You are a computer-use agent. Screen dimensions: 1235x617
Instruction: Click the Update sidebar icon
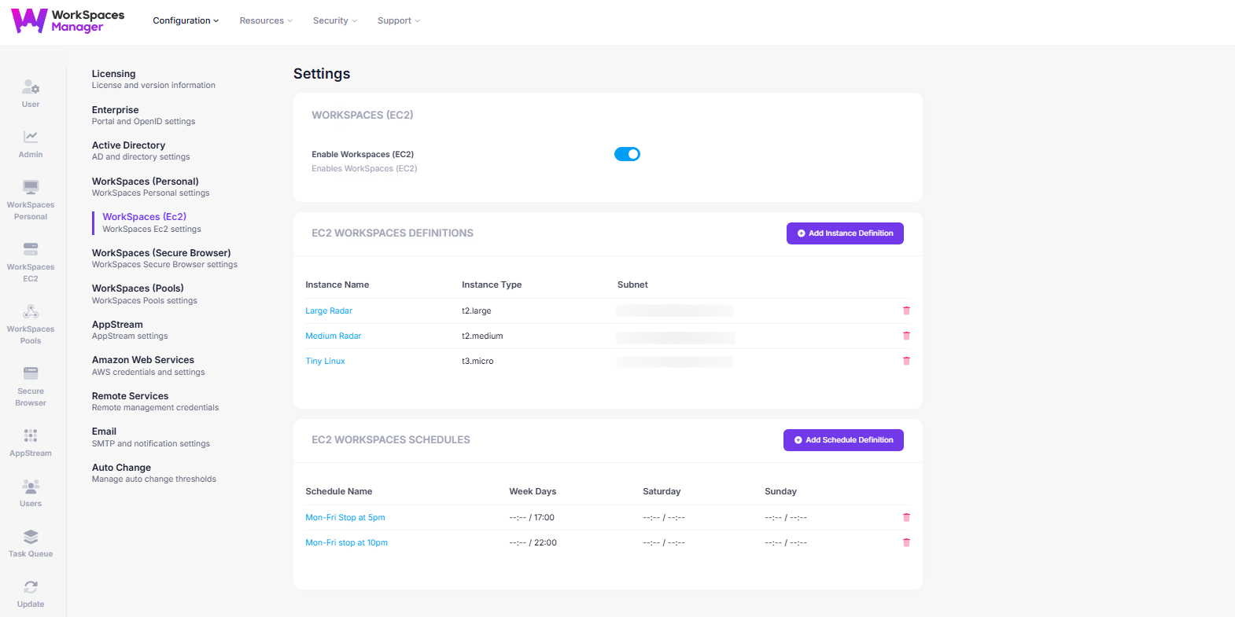pyautogui.click(x=31, y=593)
